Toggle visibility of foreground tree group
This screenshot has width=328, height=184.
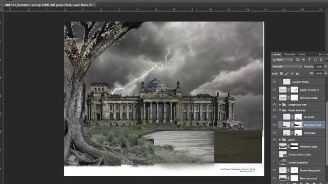275,104
